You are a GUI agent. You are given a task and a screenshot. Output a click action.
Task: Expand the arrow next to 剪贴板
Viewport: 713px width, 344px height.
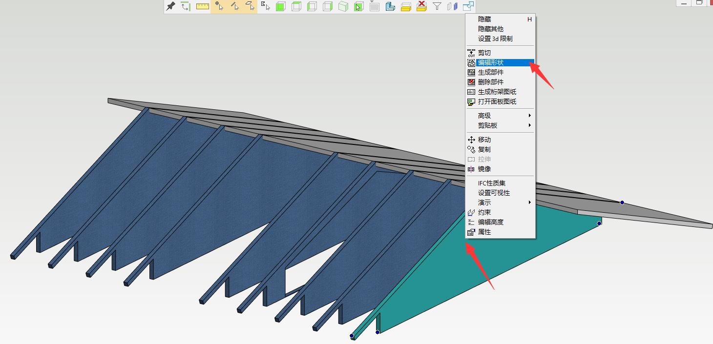[530, 125]
